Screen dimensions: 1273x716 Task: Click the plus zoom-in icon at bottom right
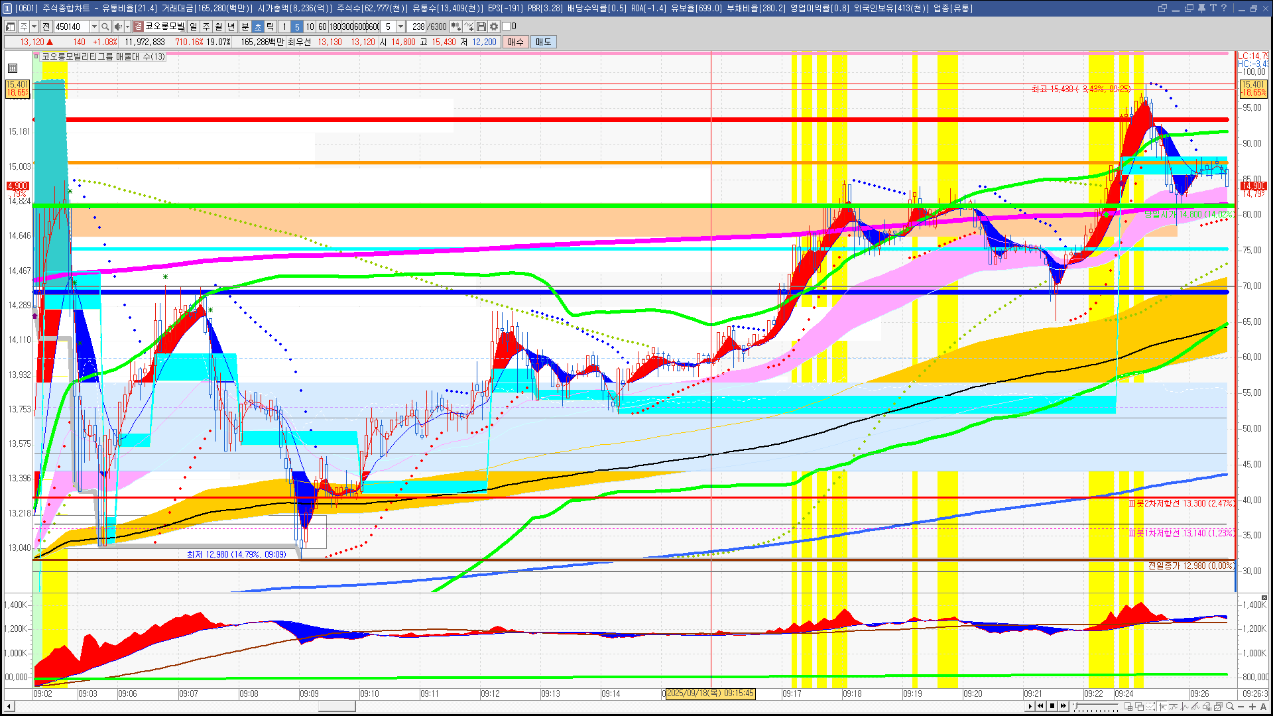(x=1252, y=707)
